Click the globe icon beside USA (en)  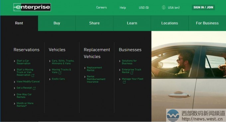click(164, 7)
